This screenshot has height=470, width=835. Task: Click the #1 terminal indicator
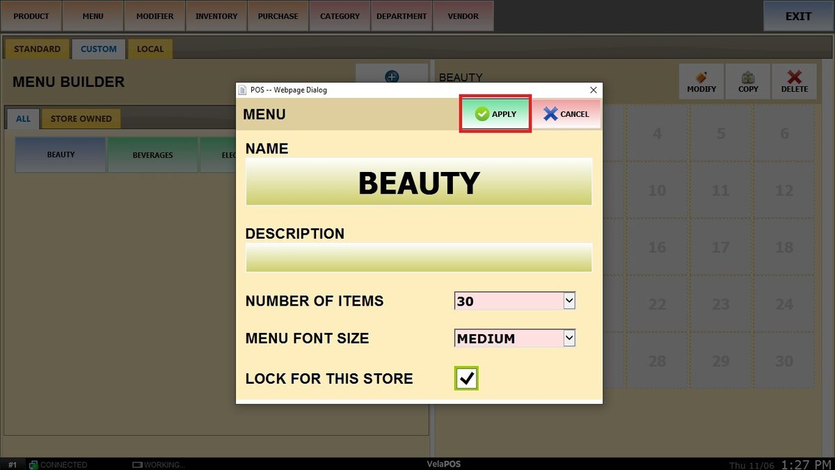pos(13,464)
